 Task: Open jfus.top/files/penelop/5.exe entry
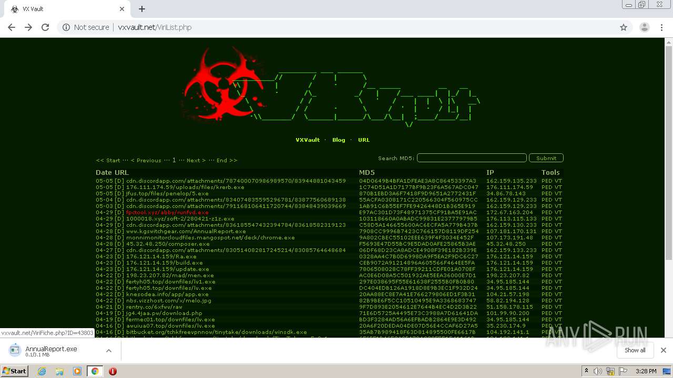167,193
